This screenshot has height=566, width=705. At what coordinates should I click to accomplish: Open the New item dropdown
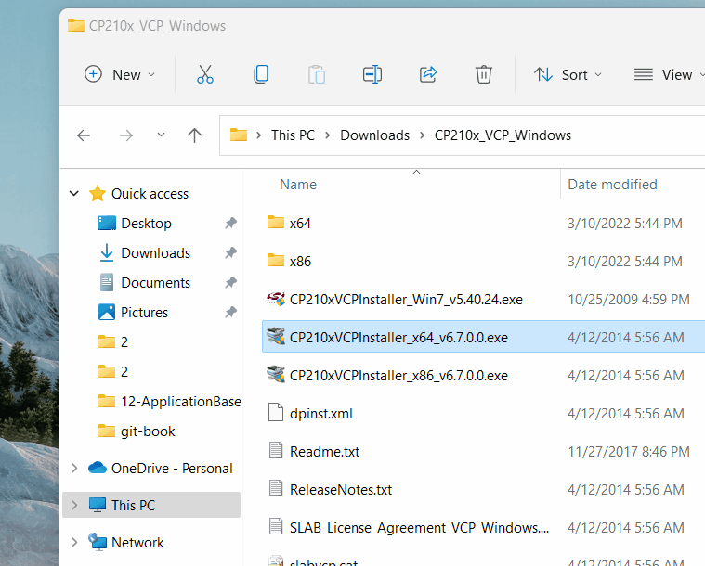pos(120,75)
